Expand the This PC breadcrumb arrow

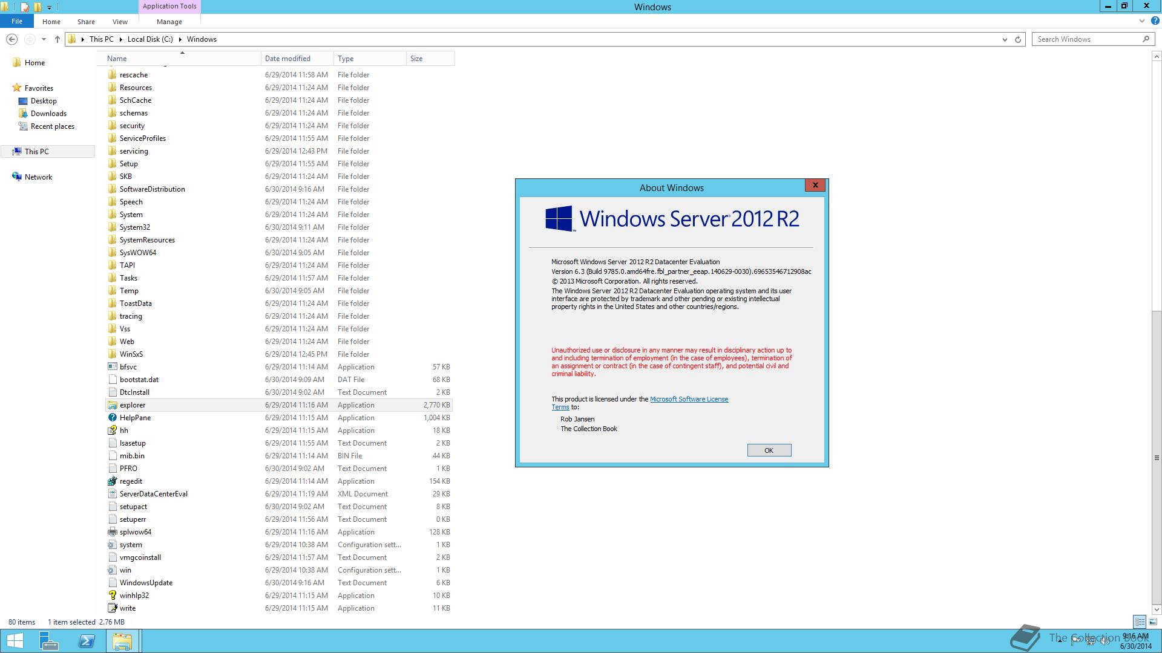click(x=121, y=39)
